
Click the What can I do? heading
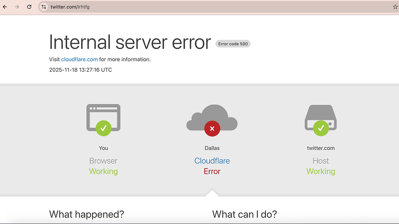(x=244, y=214)
